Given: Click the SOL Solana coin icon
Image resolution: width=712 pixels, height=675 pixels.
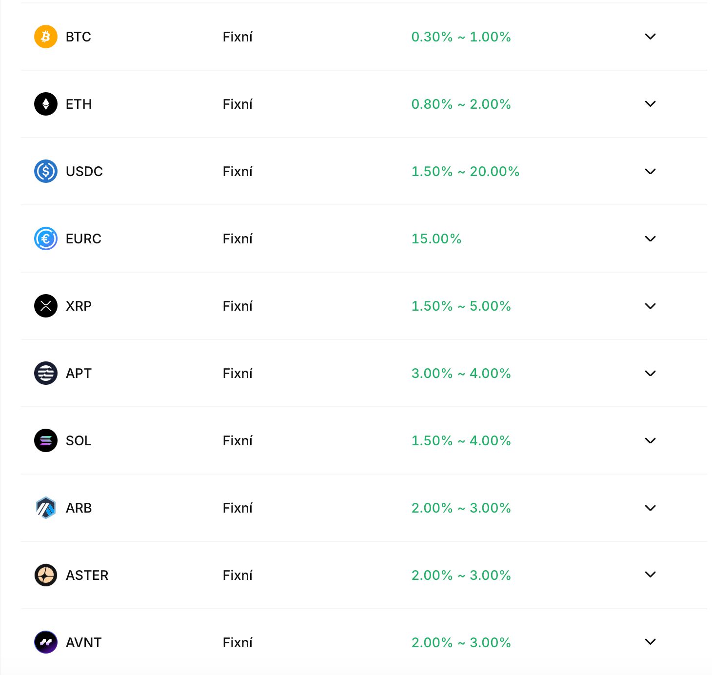Looking at the screenshot, I should pos(45,440).
